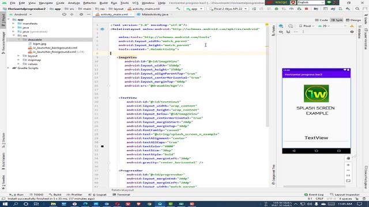This screenshot has height=207, width=369.
Task: Open the Logcat tool window
Action: click(97, 194)
